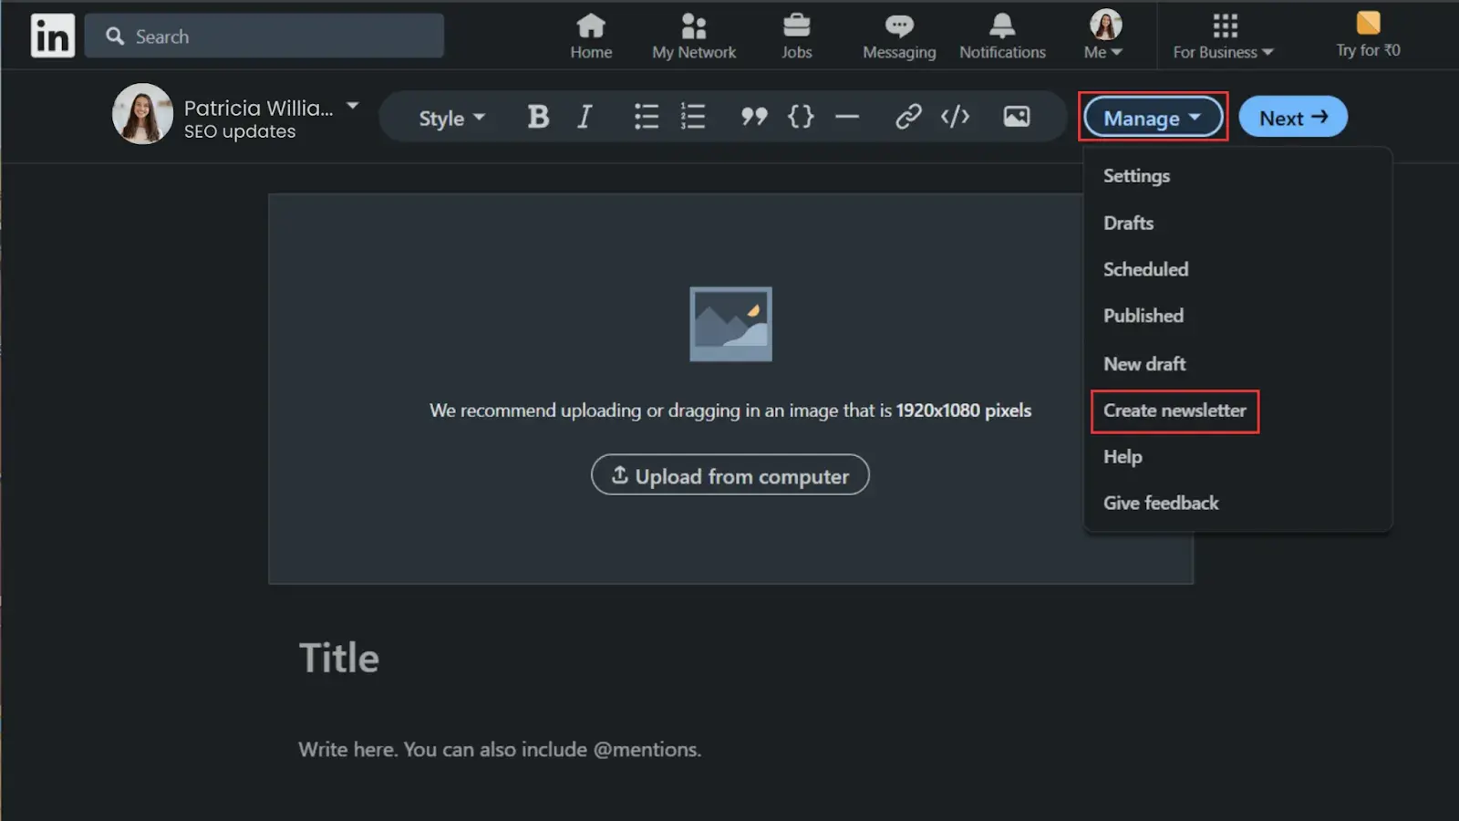1459x821 pixels.
Task: Click the Next button
Action: pyautogui.click(x=1293, y=117)
